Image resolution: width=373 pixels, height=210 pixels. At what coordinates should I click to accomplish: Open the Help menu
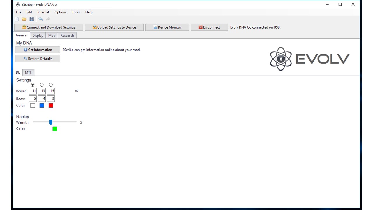(89, 12)
